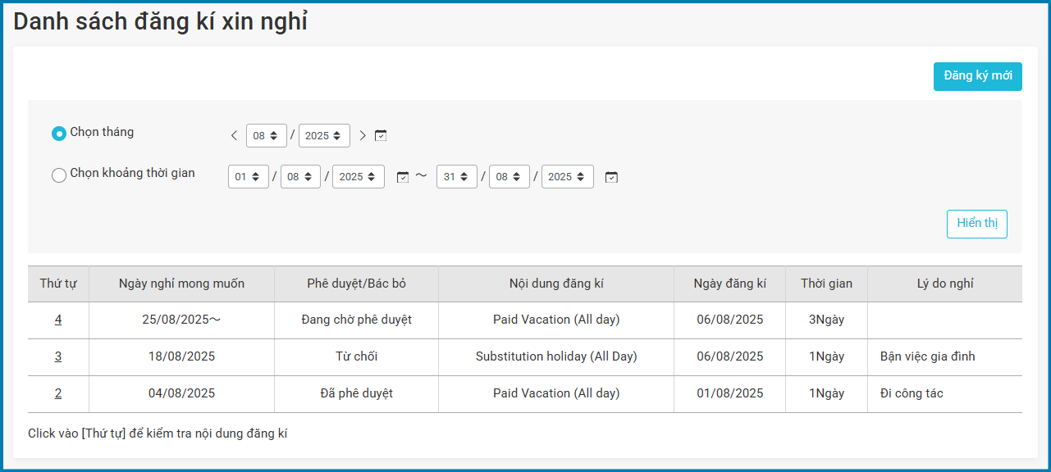Click the 'Ngày nghỉ mong muốn' column header

pos(181,284)
